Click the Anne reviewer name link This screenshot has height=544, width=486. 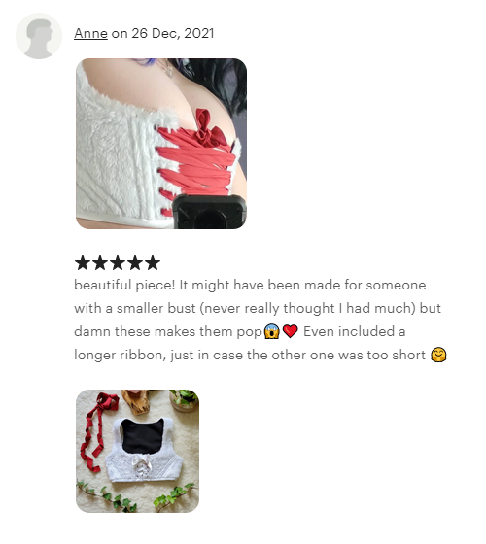91,33
